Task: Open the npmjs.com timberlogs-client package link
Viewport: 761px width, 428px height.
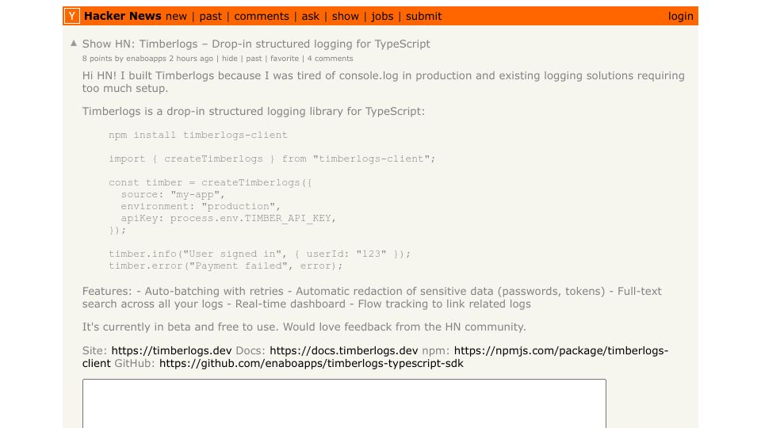Action: (x=561, y=350)
